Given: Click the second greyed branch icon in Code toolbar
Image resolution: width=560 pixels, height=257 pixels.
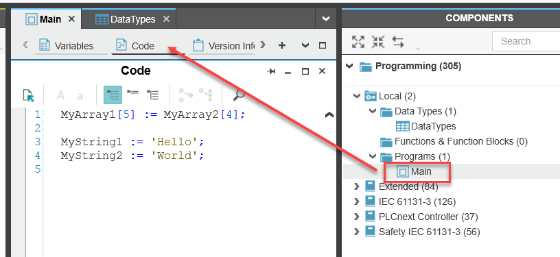Looking at the screenshot, I should pos(206,95).
